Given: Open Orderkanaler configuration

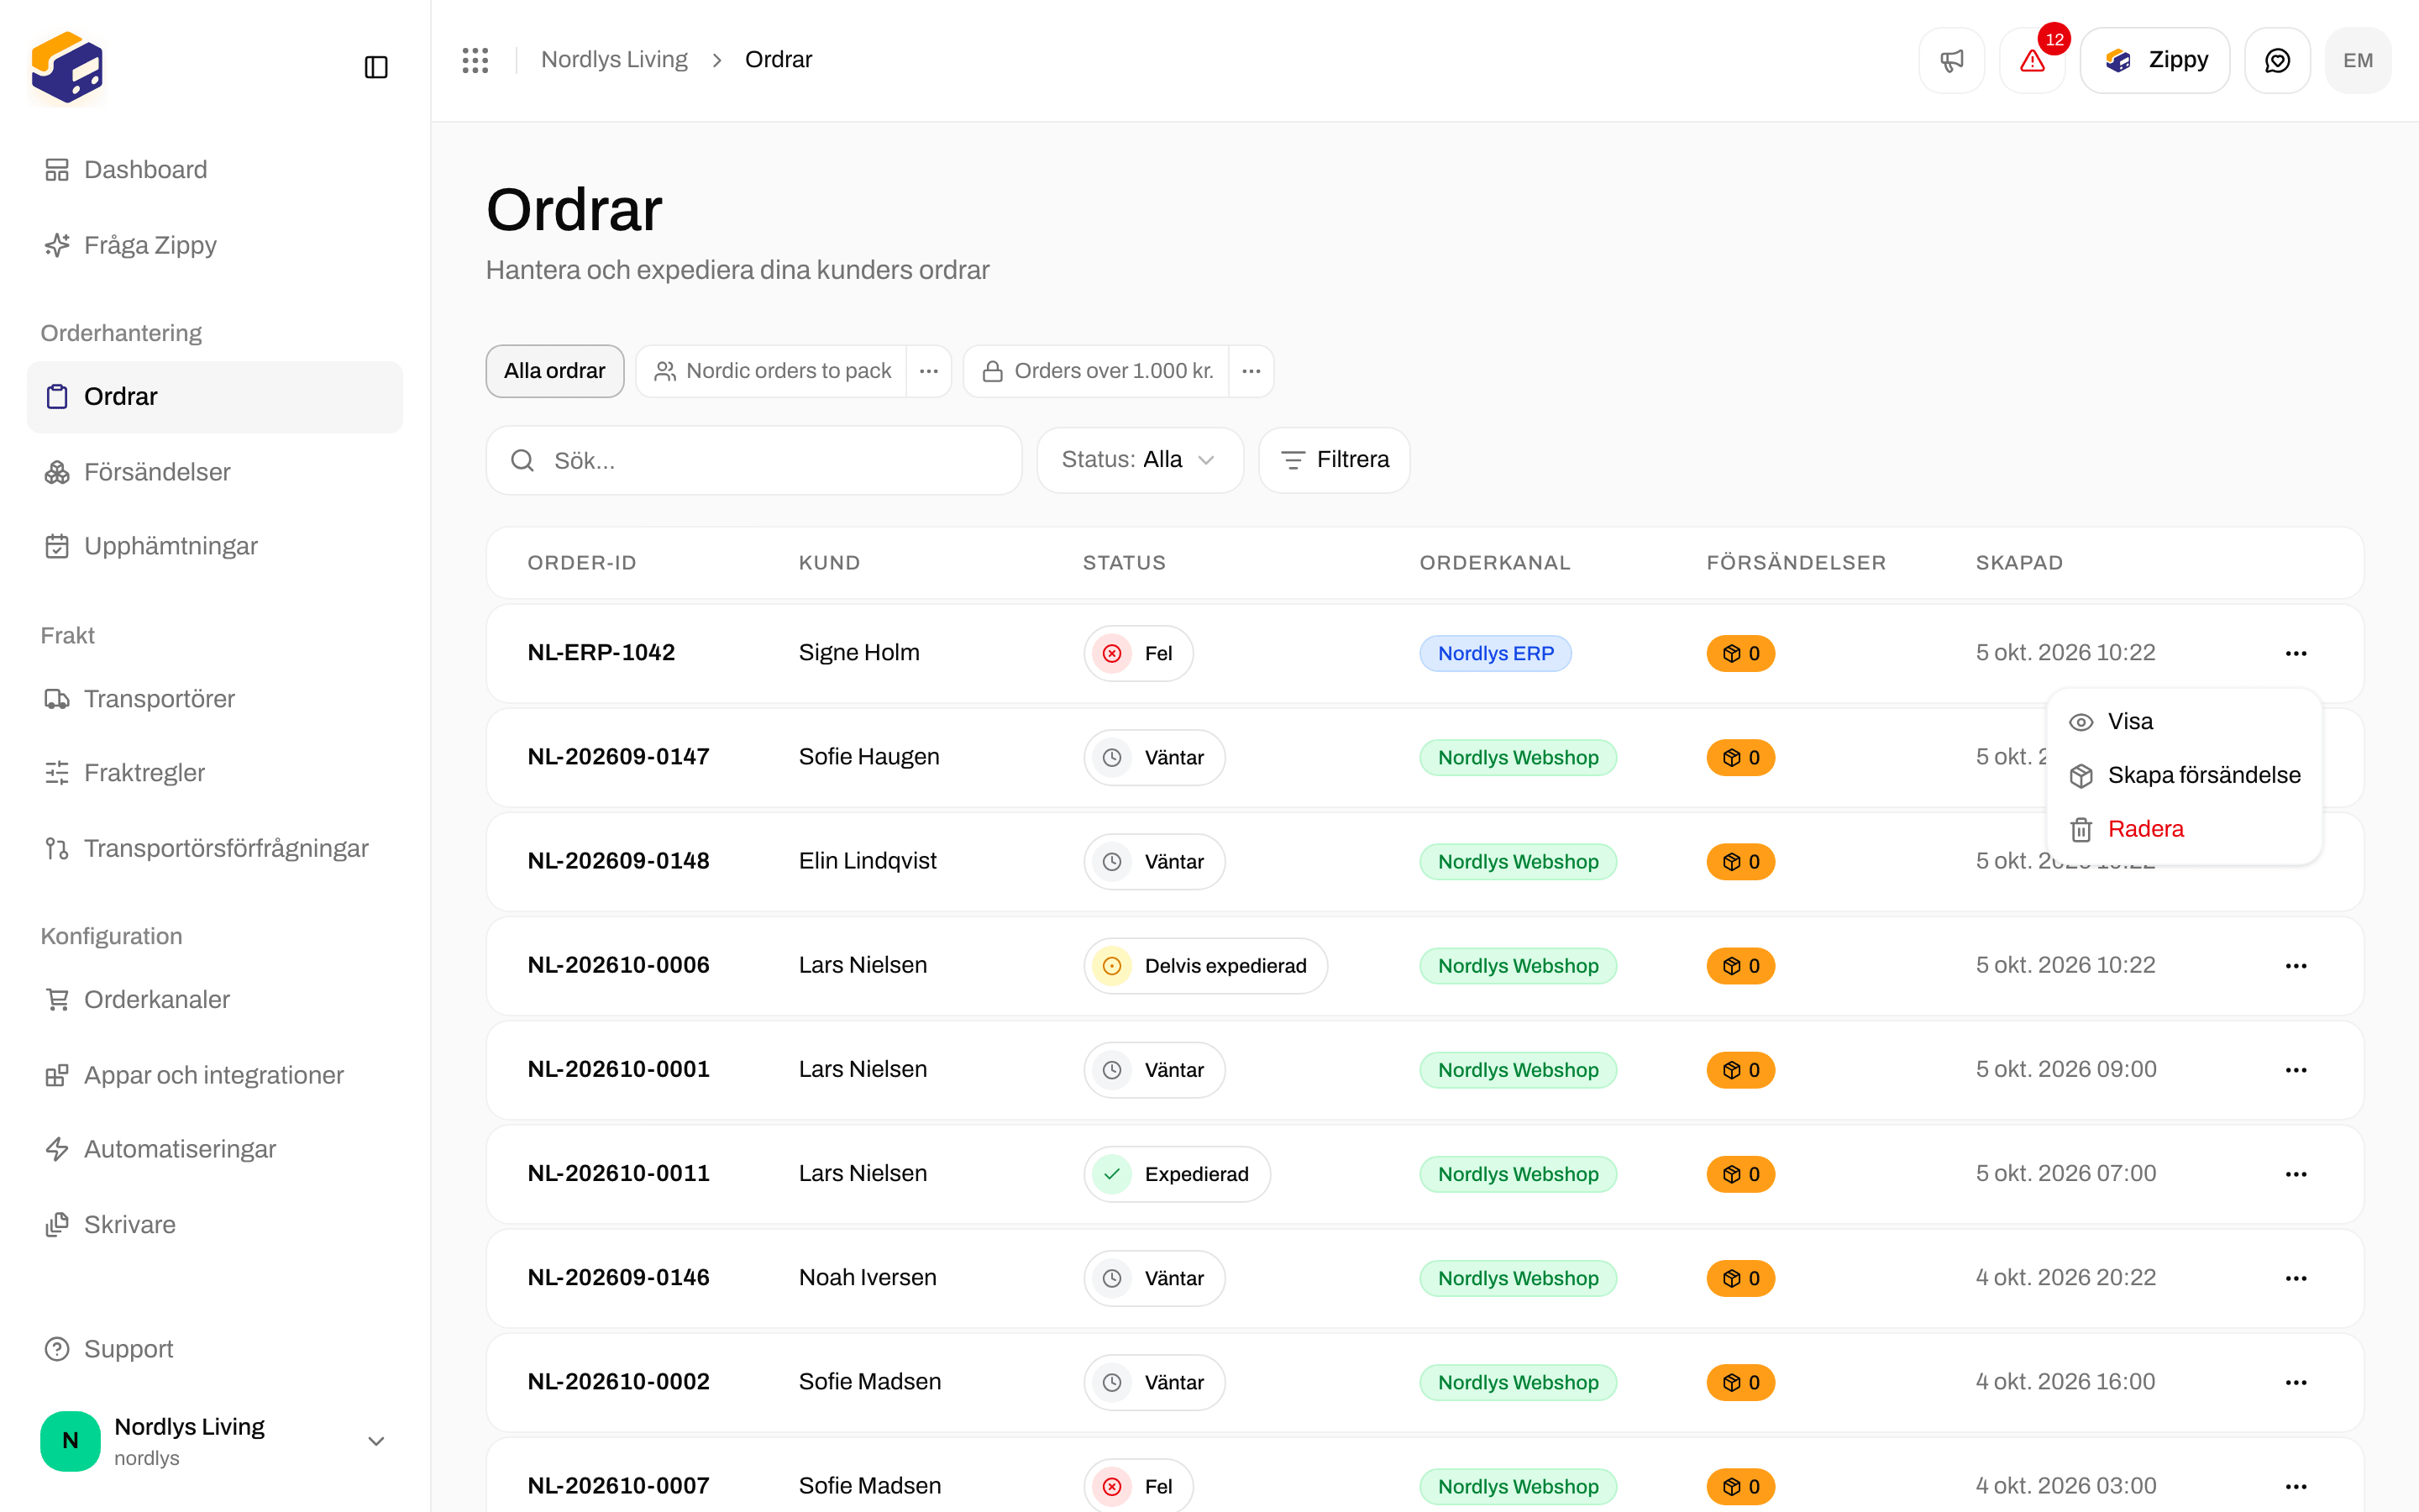Looking at the screenshot, I should point(214,1000).
